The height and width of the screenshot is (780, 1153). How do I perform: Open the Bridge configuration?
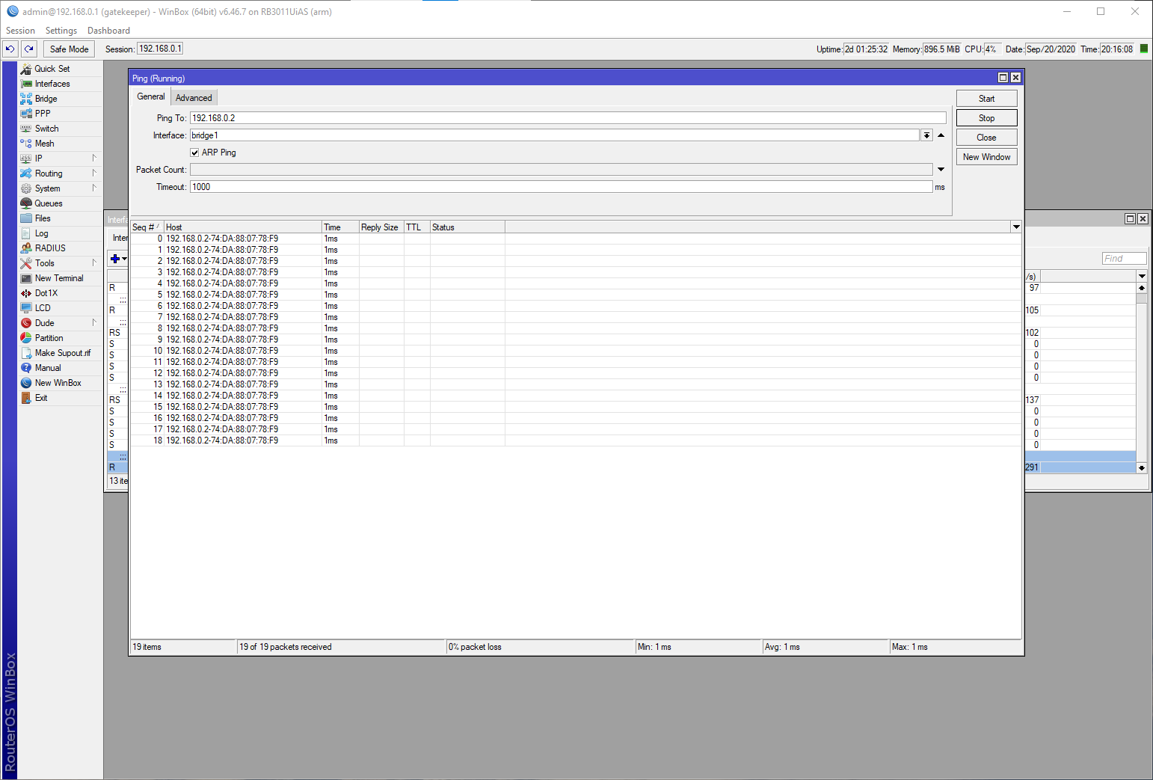point(44,98)
